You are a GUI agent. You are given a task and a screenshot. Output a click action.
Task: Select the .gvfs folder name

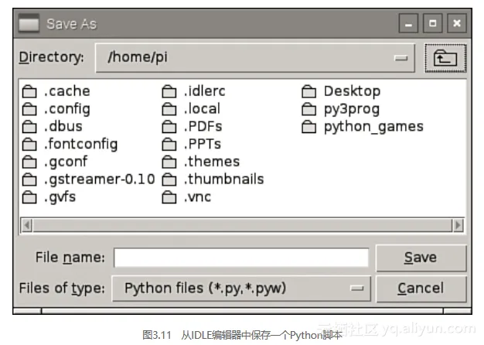coord(60,198)
